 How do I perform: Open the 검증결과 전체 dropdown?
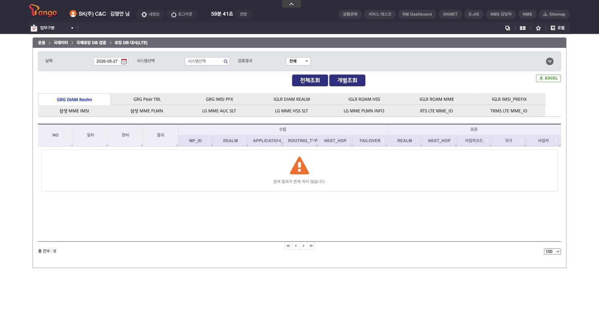click(x=298, y=61)
